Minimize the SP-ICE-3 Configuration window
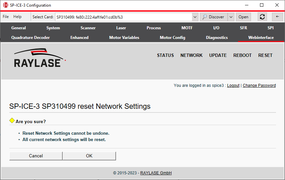The width and height of the screenshot is (285, 180). coord(246,5)
